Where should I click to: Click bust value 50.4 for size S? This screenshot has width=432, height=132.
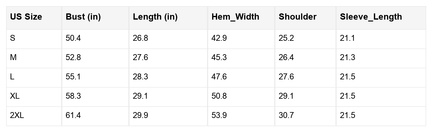(73, 38)
